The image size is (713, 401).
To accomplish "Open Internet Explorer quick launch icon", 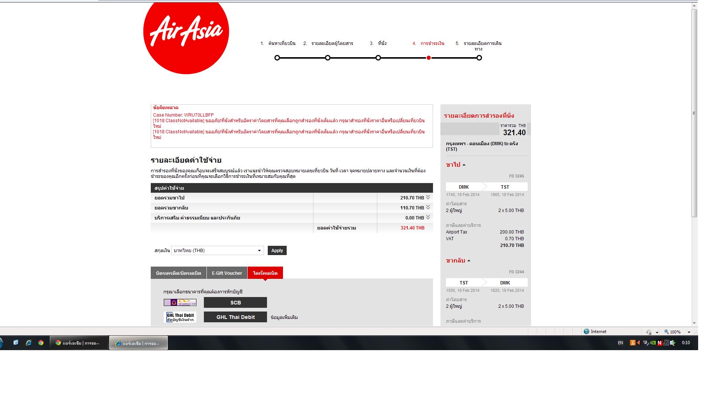I will click(x=29, y=343).
